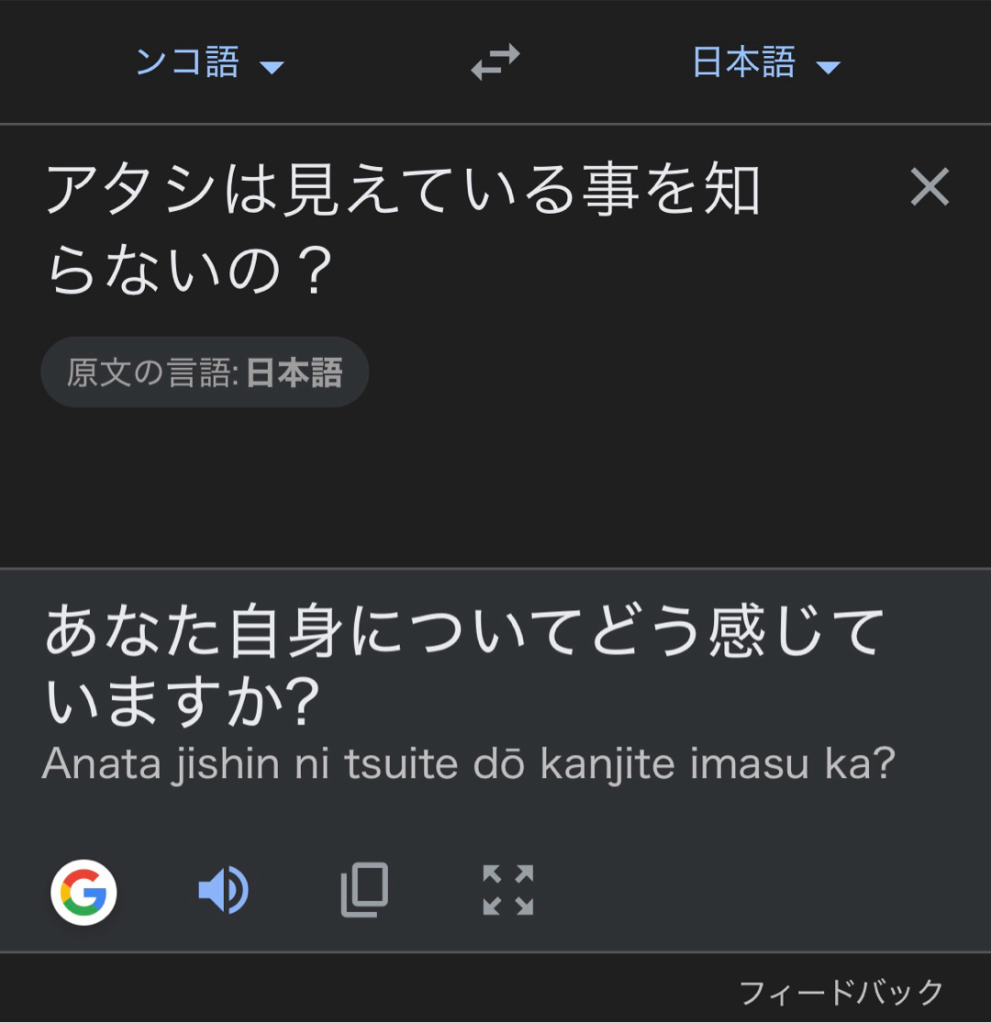The image size is (991, 1023).
Task: Open the フィードバック link
Action: (841, 992)
